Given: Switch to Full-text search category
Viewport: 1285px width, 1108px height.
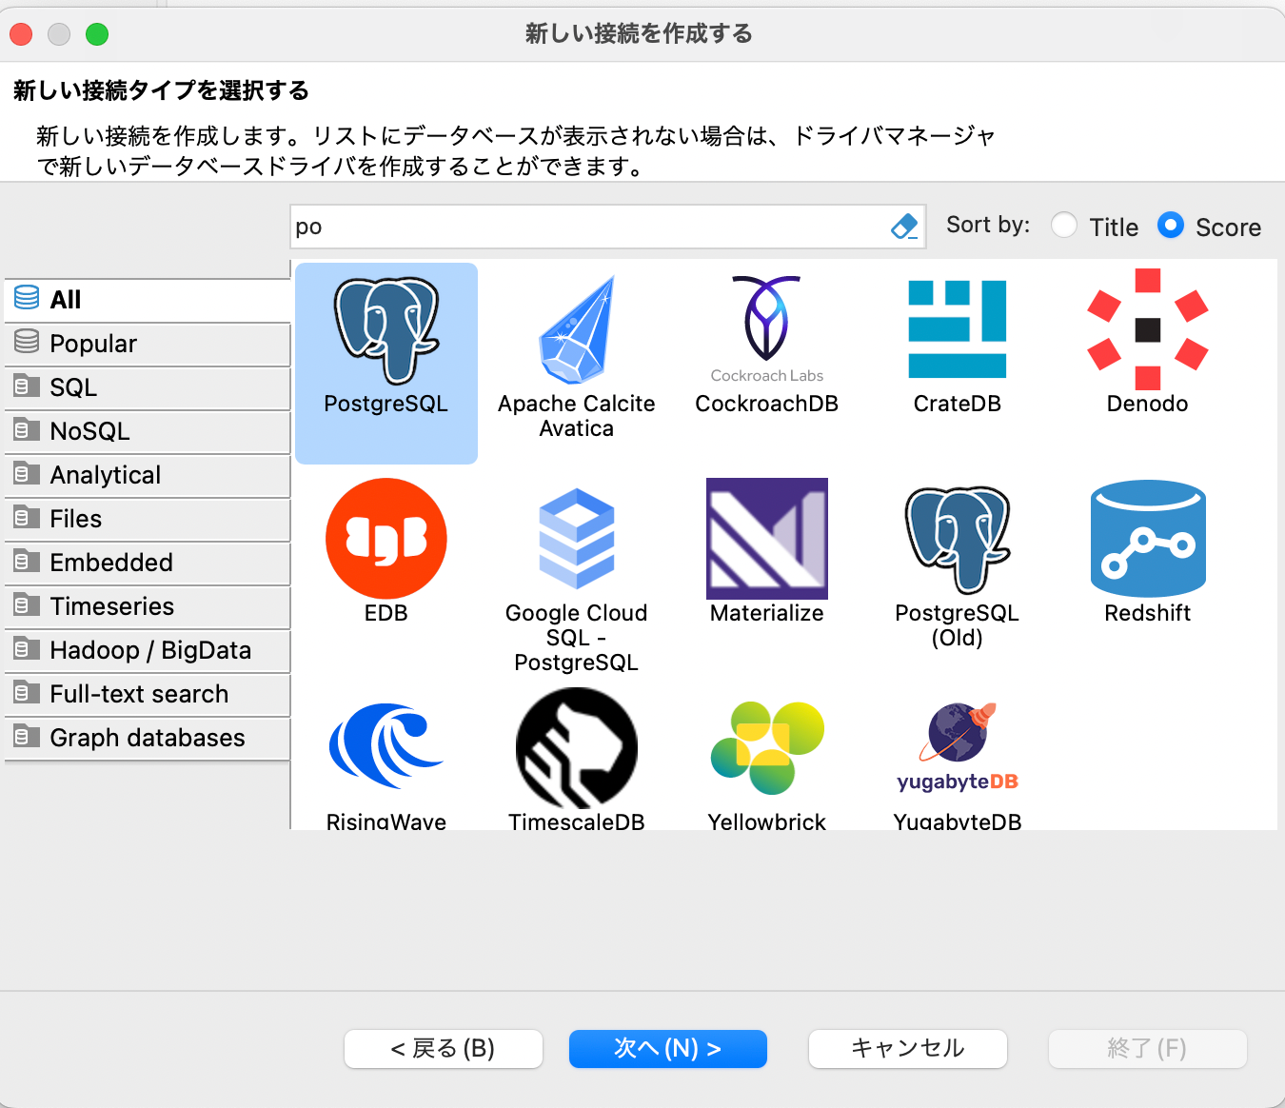Looking at the screenshot, I should coord(148,694).
